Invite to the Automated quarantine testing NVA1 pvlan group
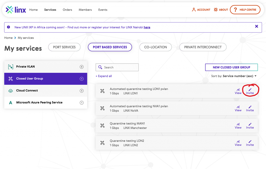The height and width of the screenshot is (169, 266). click(250, 109)
